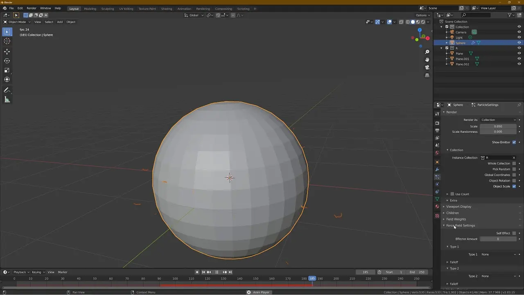
Task: Activate the Move tool
Action: (7, 51)
